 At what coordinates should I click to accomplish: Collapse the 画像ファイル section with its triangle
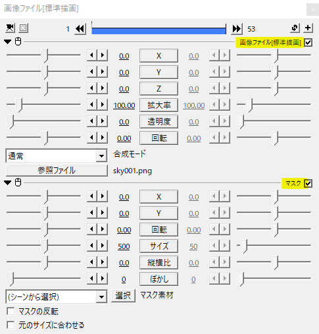point(8,42)
